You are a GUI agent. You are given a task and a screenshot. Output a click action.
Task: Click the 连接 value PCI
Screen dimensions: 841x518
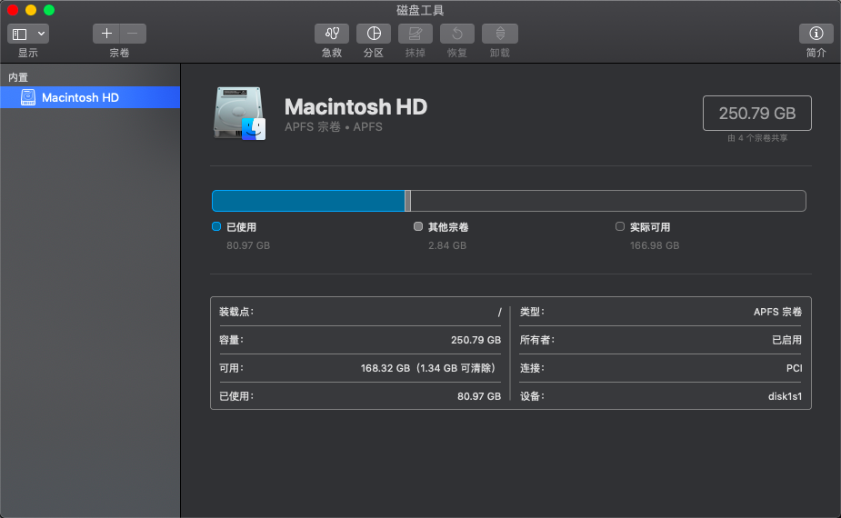coord(795,368)
